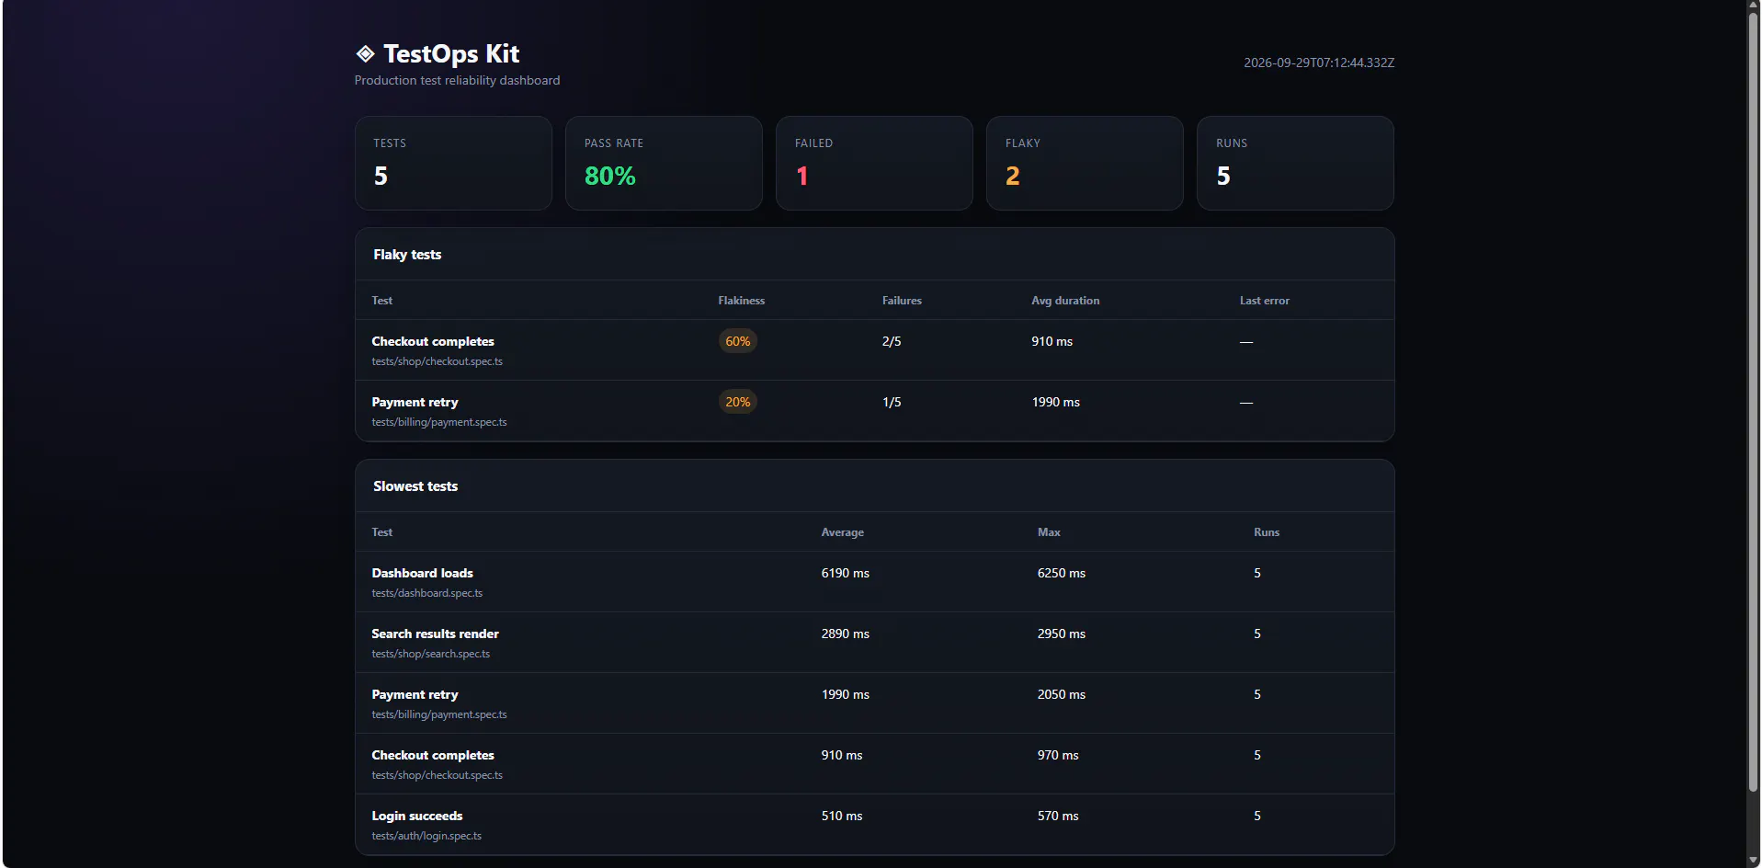The image size is (1762, 868).
Task: Click the 2890 ms average value
Action: click(x=846, y=634)
